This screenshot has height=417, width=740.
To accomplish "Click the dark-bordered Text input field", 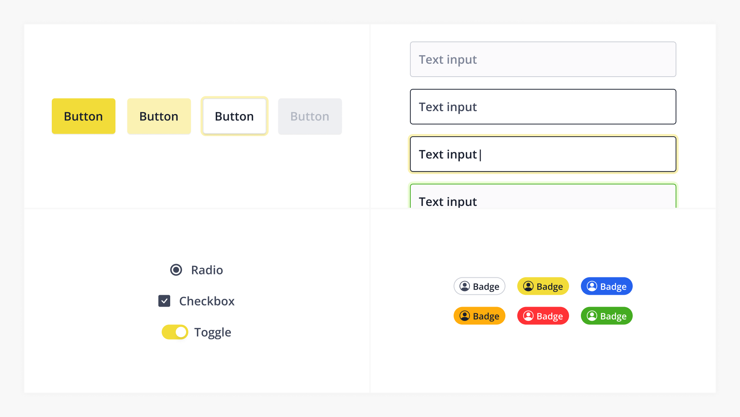I will (x=543, y=107).
